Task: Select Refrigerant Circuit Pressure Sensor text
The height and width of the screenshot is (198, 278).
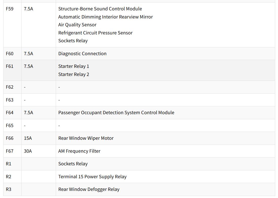Action: point(95,33)
